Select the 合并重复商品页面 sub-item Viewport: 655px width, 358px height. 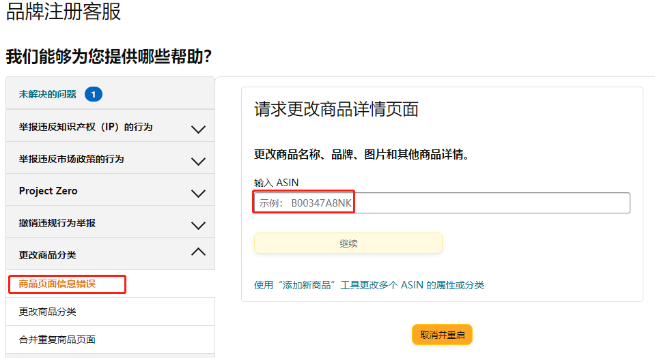coord(57,339)
